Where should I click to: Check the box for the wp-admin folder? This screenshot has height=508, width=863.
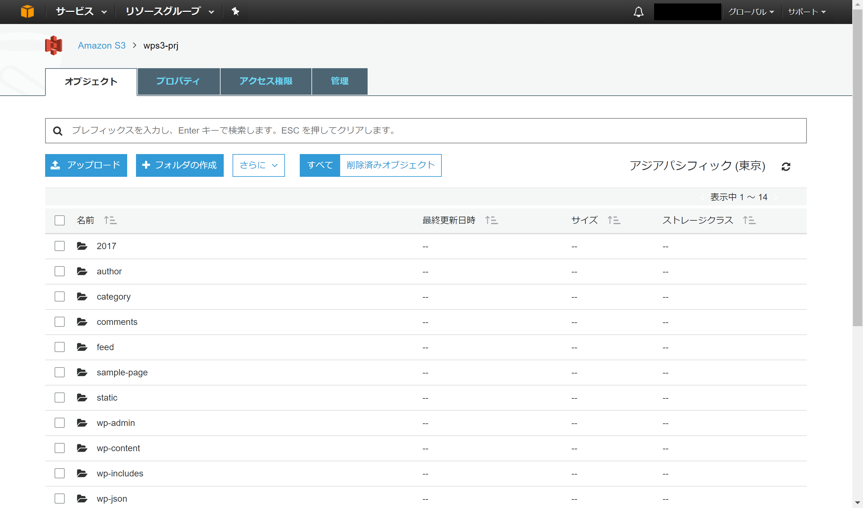60,423
